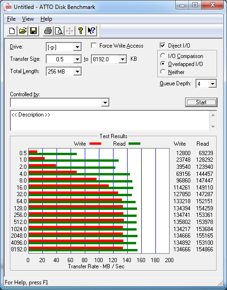Click the status bar help message
This screenshot has height=290, width=227.
point(26,282)
